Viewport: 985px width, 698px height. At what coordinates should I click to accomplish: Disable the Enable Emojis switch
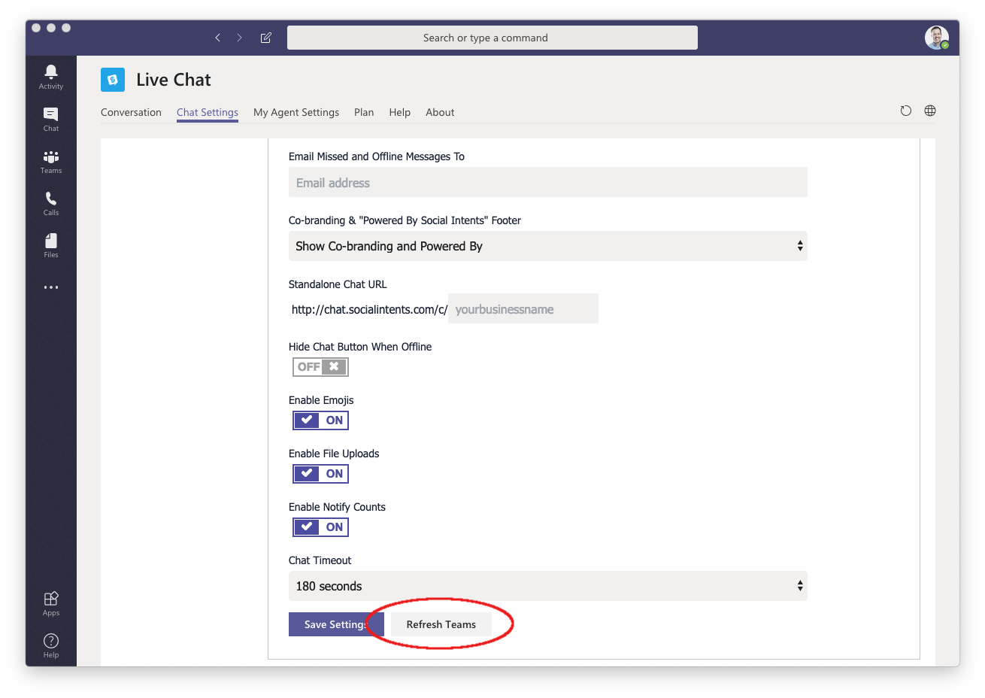[x=320, y=420]
